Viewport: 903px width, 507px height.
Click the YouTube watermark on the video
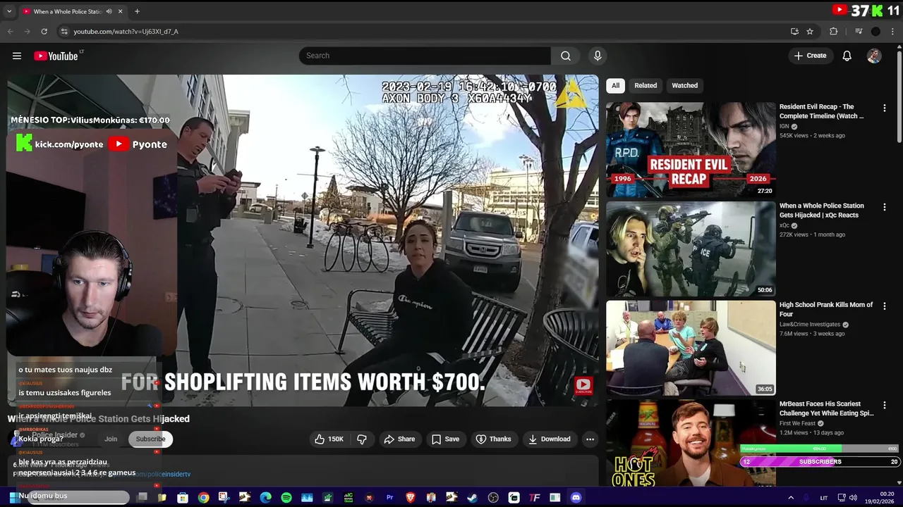[x=583, y=385]
